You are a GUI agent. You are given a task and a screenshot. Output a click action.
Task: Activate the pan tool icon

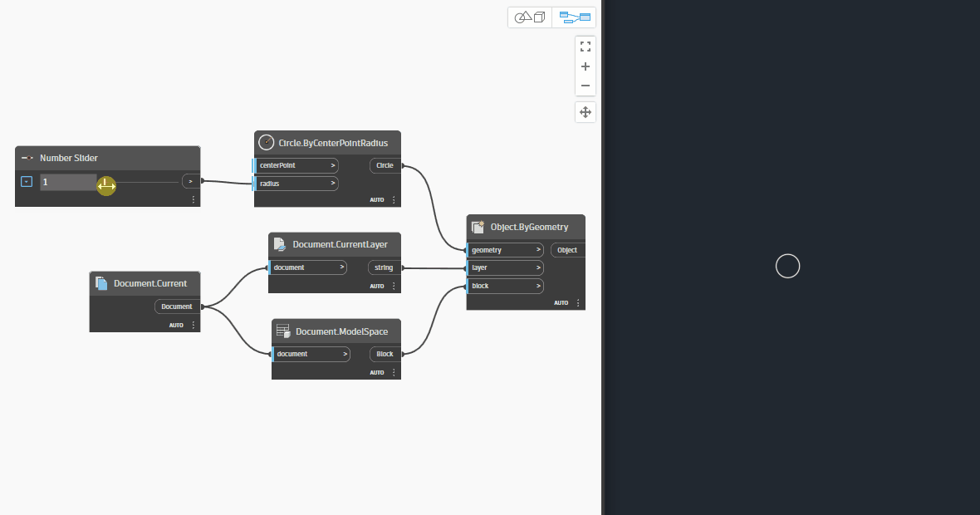tap(586, 112)
